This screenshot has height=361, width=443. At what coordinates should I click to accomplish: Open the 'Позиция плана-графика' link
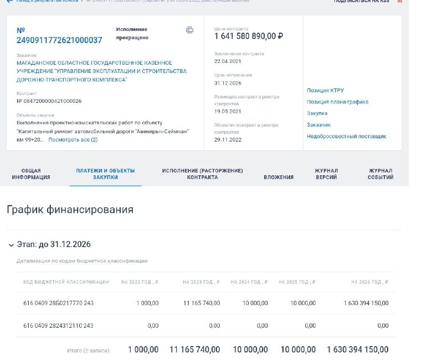coord(338,102)
